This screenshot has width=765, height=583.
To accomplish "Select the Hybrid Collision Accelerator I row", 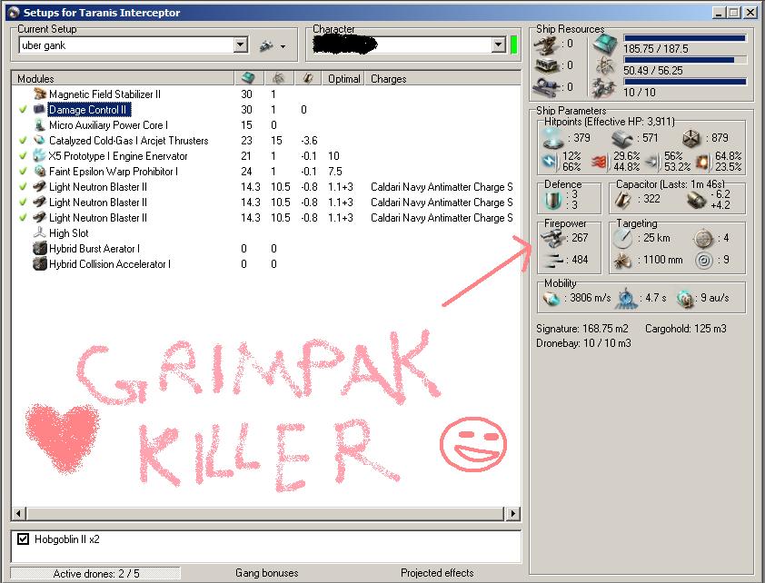I will point(266,264).
